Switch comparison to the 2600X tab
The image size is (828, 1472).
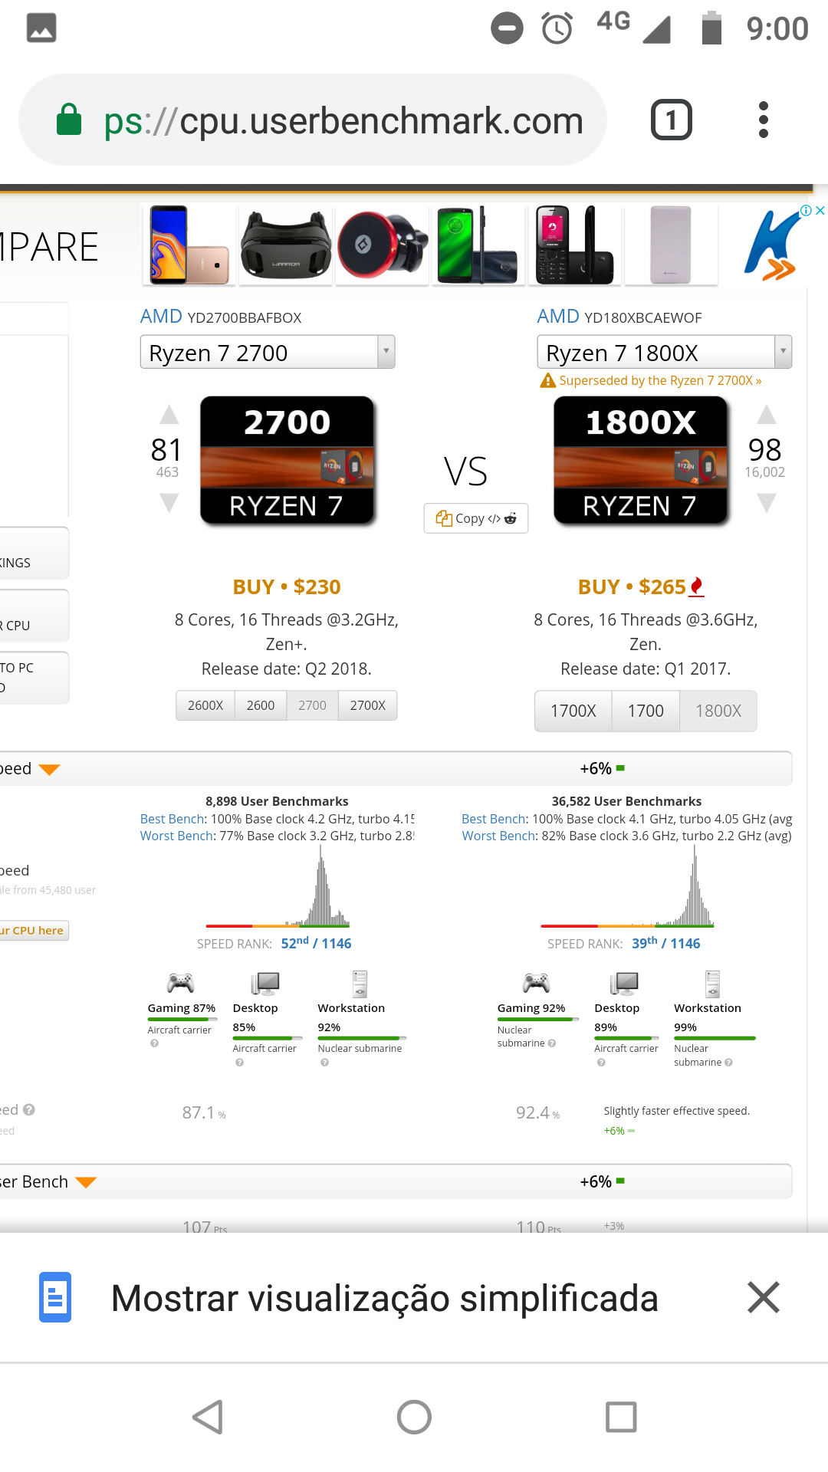[205, 705]
